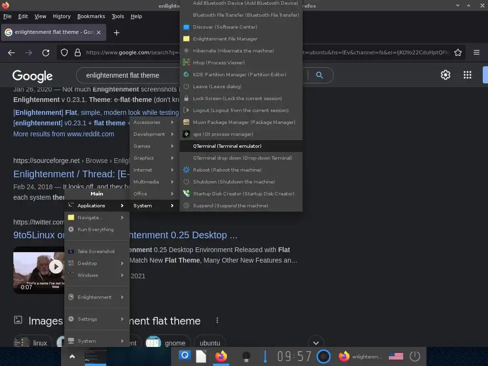Viewport: 488px width, 366px height.
Task: Open the Firefox Help menu
Action: 136,16
